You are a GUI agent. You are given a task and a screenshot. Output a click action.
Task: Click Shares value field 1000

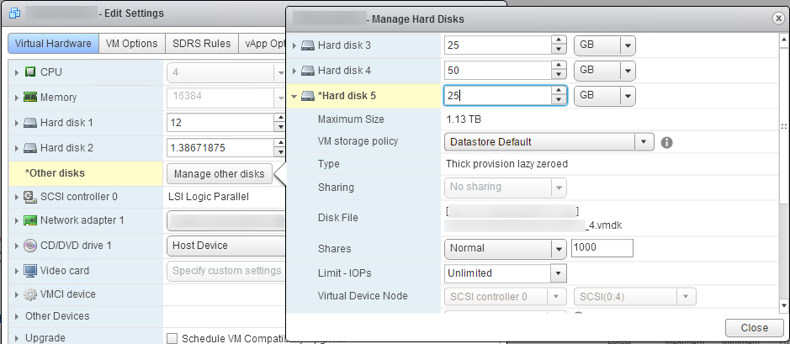(602, 248)
